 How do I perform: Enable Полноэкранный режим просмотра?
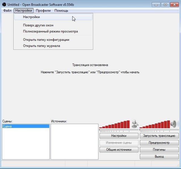coord(50,31)
